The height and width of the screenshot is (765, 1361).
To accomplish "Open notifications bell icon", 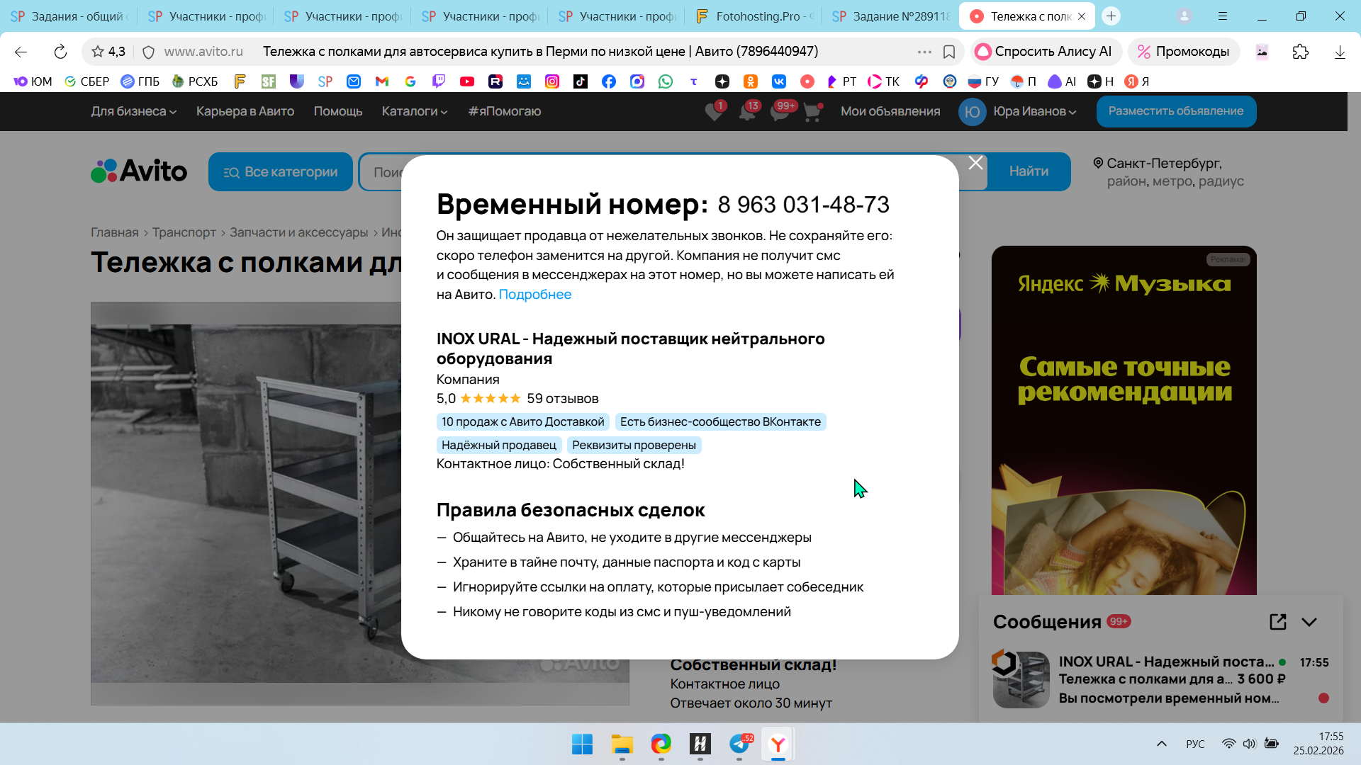I will tap(746, 112).
